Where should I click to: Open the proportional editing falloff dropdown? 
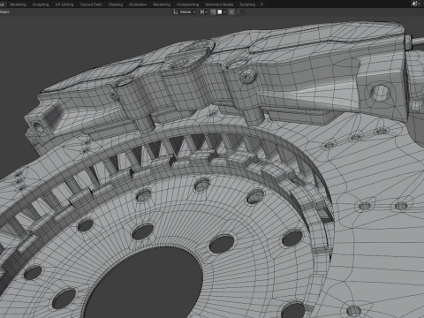239,12
